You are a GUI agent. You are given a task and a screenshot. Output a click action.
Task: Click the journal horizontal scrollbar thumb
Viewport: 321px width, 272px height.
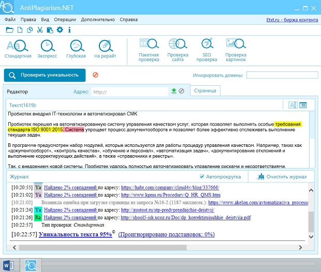pos(103,248)
